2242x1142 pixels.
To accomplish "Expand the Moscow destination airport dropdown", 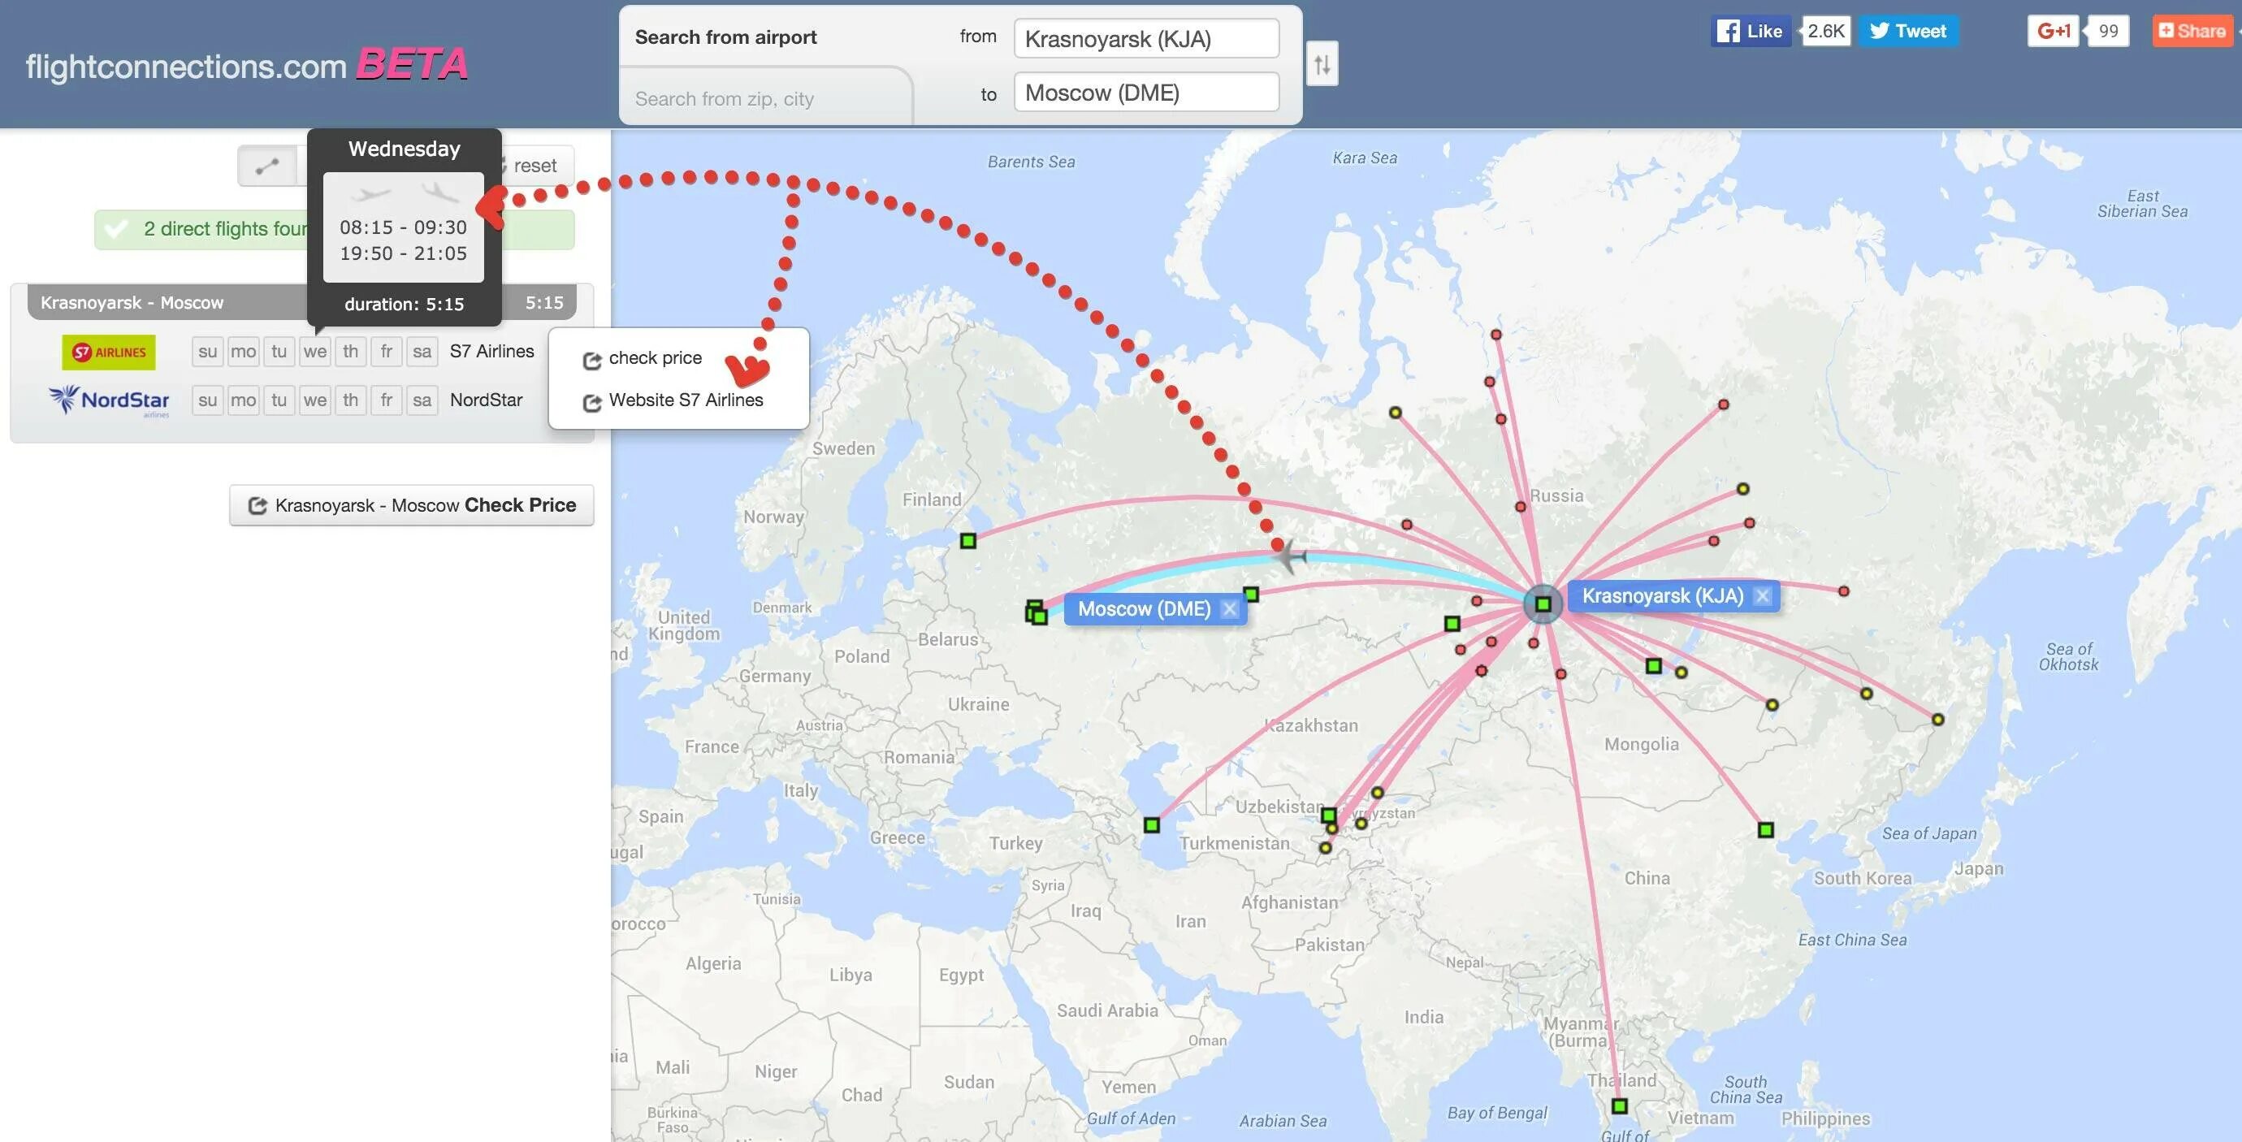I will (x=1146, y=90).
